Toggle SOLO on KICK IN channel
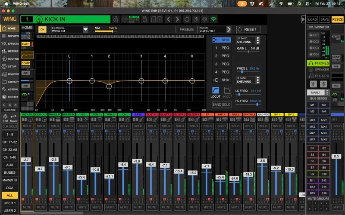The image size is (345, 215). tap(27, 126)
